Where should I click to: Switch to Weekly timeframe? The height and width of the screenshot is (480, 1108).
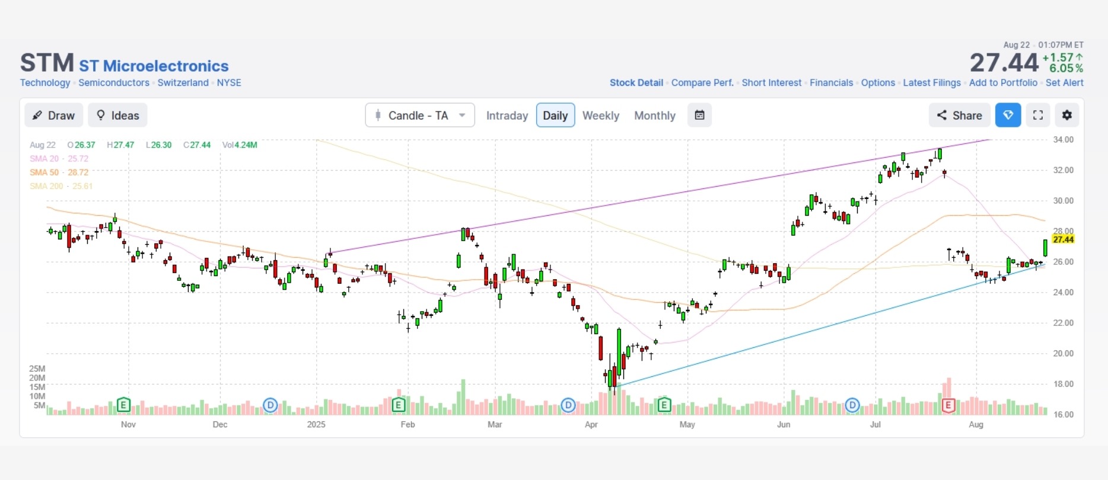coord(601,116)
